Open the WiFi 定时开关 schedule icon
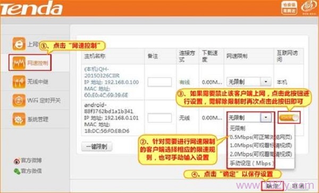 click(x=19, y=100)
